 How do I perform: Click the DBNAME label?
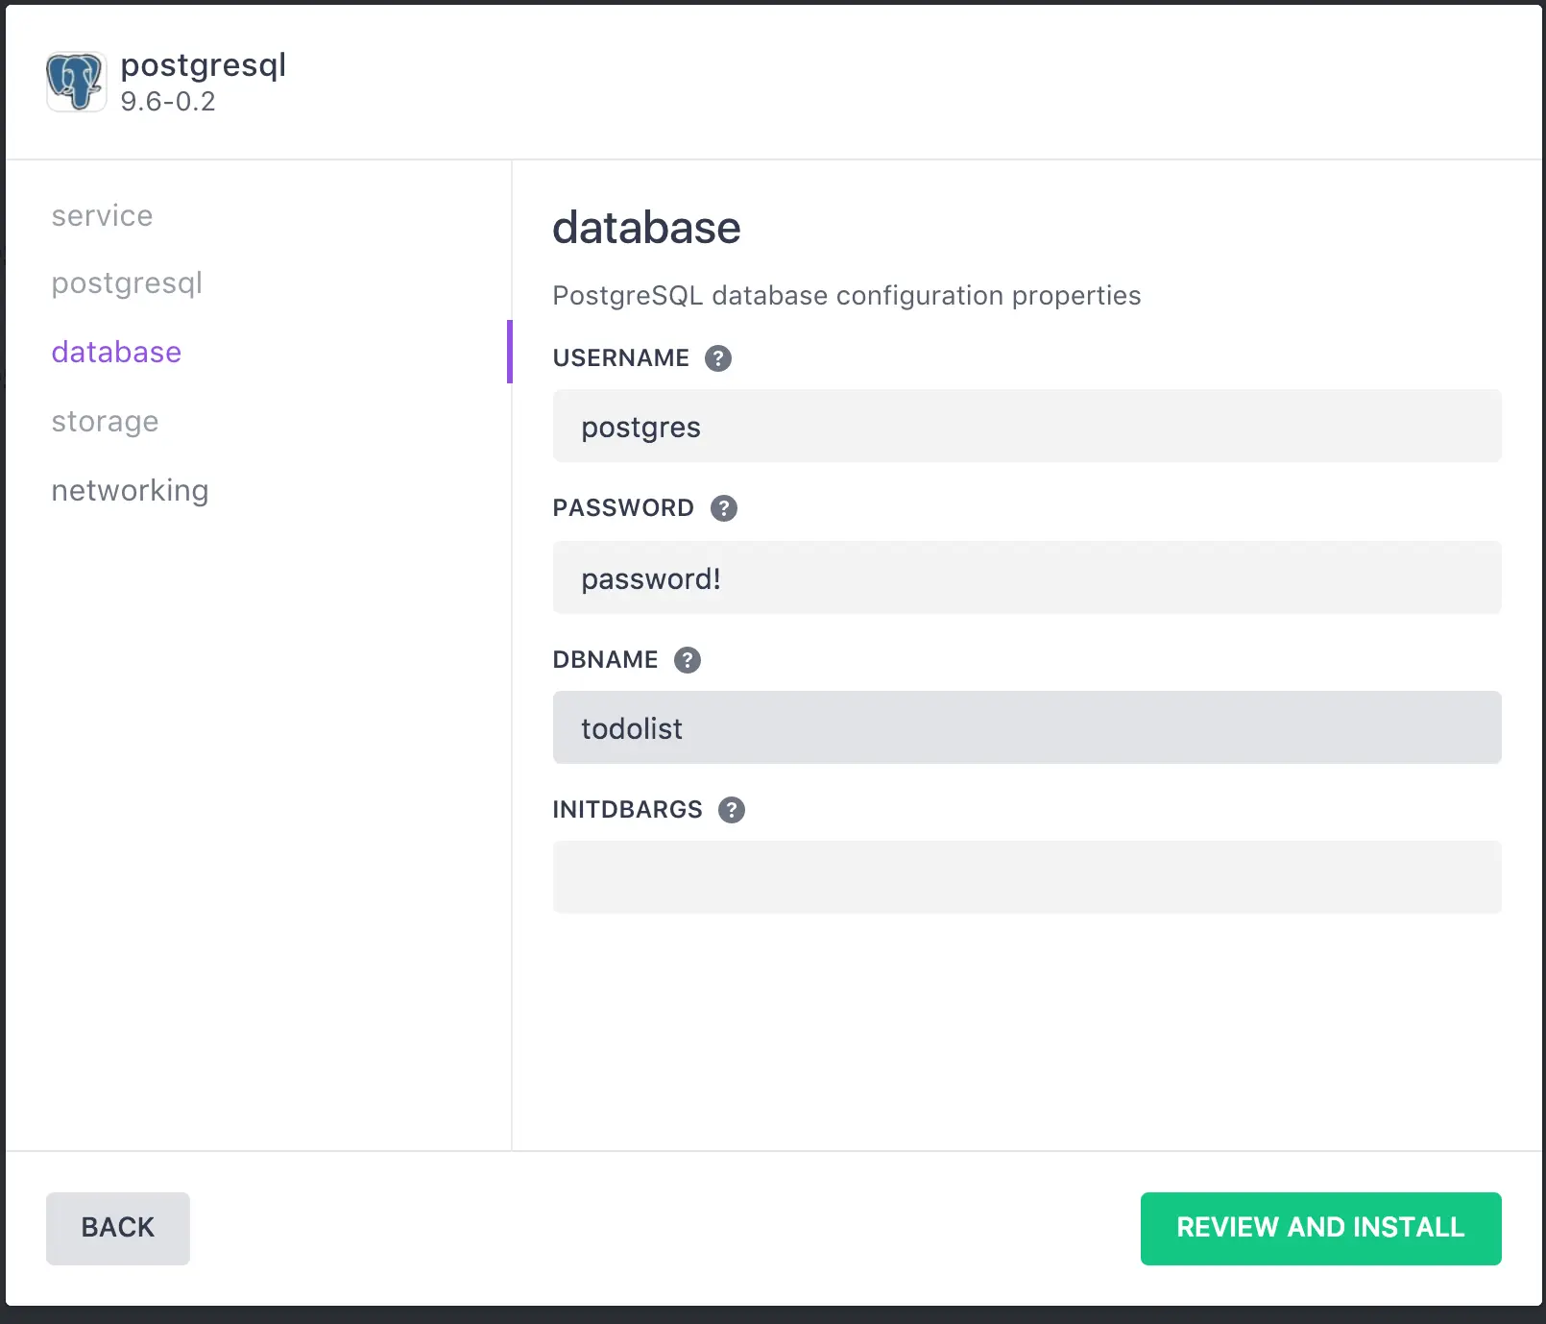(605, 660)
